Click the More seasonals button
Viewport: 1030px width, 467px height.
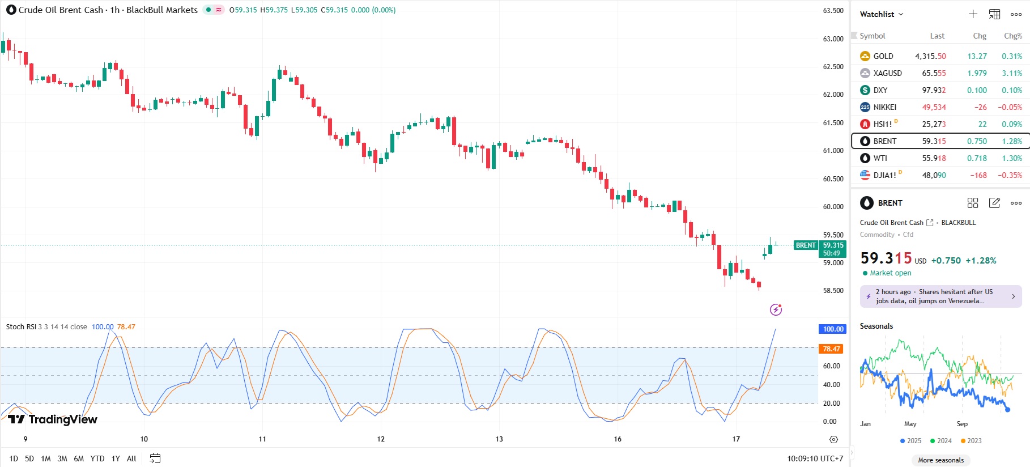pos(940,460)
